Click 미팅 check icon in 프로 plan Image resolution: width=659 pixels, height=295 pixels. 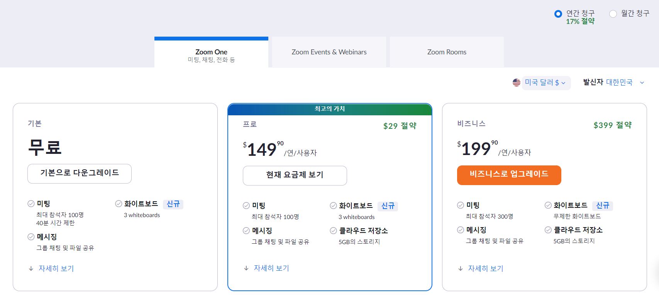click(246, 206)
